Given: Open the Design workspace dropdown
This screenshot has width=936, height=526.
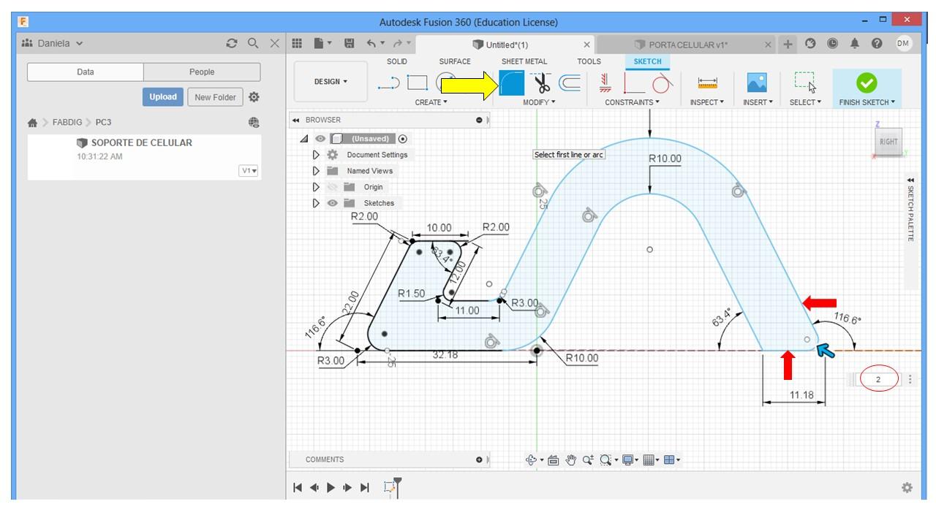Looking at the screenshot, I should coord(331,82).
